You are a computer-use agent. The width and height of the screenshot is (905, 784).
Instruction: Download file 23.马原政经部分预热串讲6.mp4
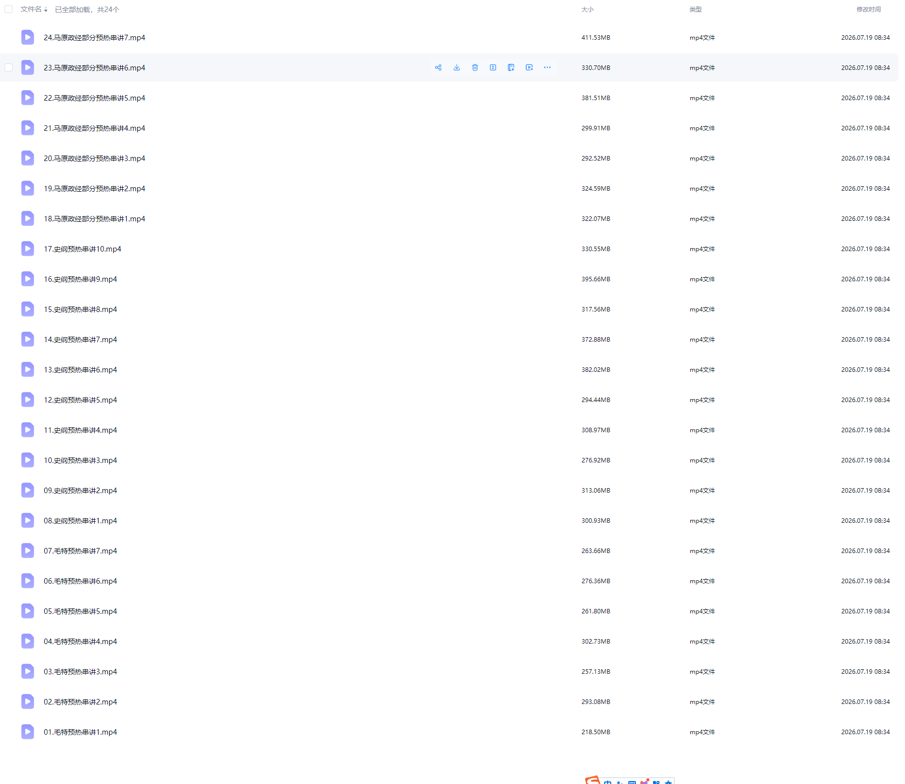click(457, 67)
